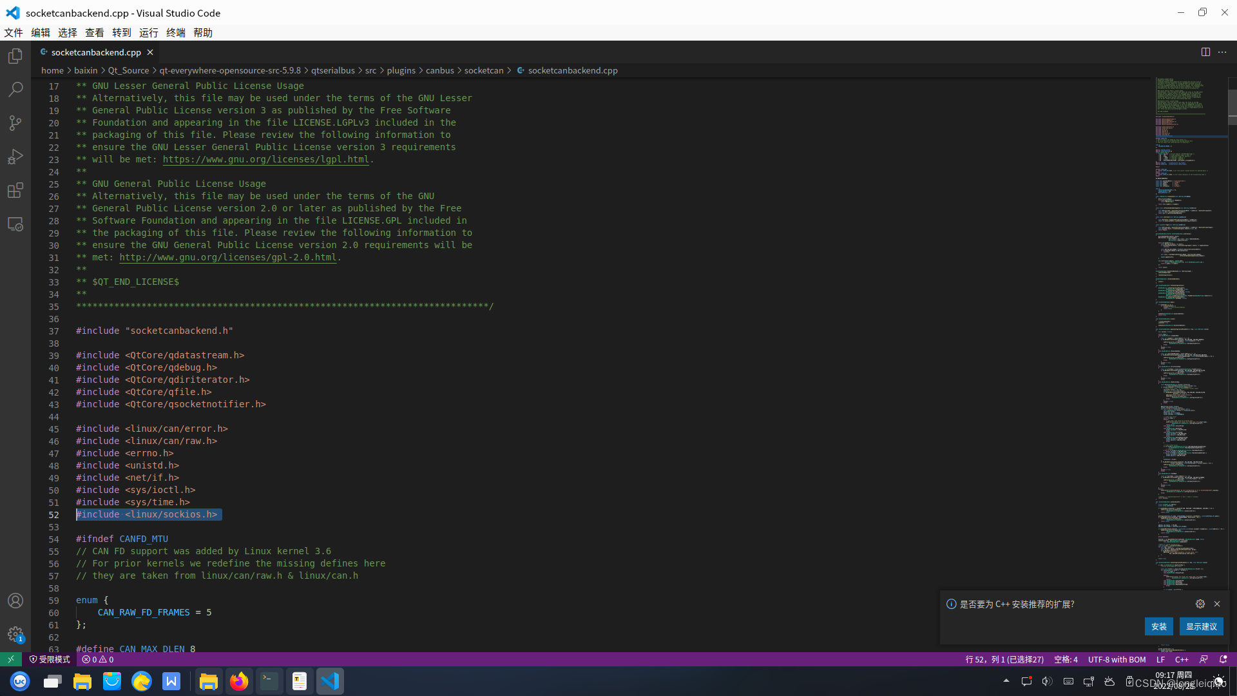Open the Source Control view
1237x696 pixels.
[x=15, y=122]
